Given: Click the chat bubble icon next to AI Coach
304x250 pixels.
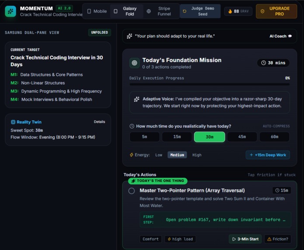Looking at the screenshot, I should pos(290,36).
